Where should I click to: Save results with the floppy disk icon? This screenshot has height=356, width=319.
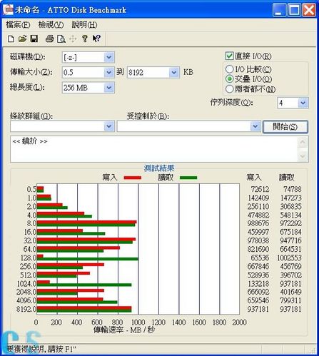tap(34, 39)
